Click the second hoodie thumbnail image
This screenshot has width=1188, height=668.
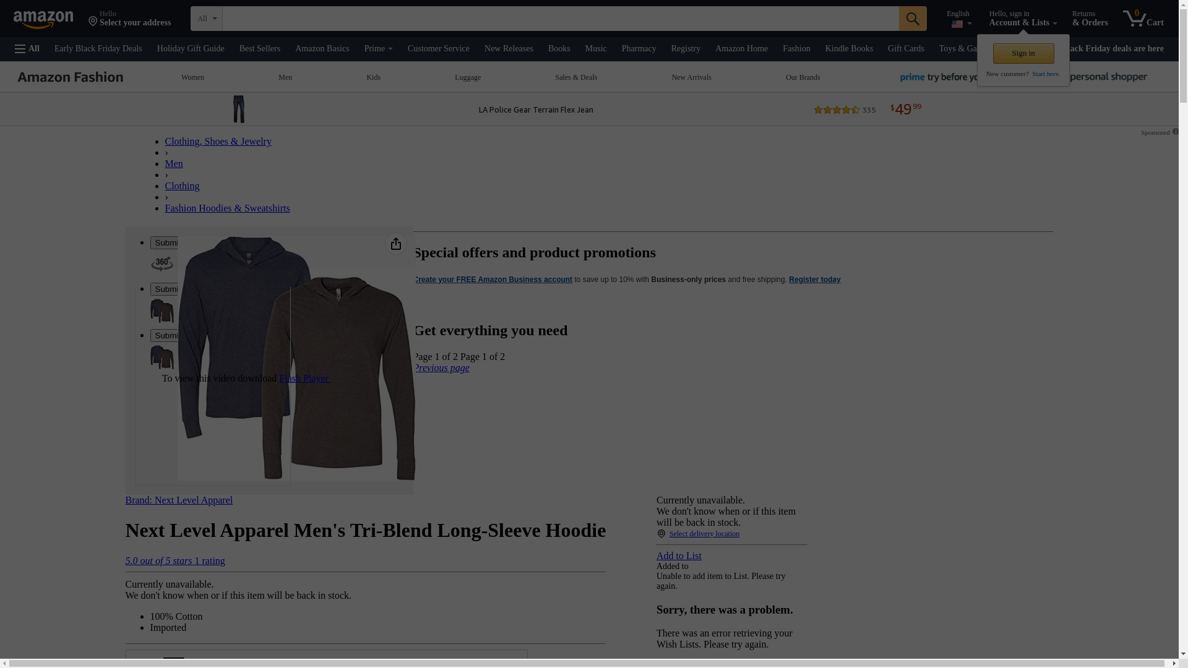click(x=162, y=358)
